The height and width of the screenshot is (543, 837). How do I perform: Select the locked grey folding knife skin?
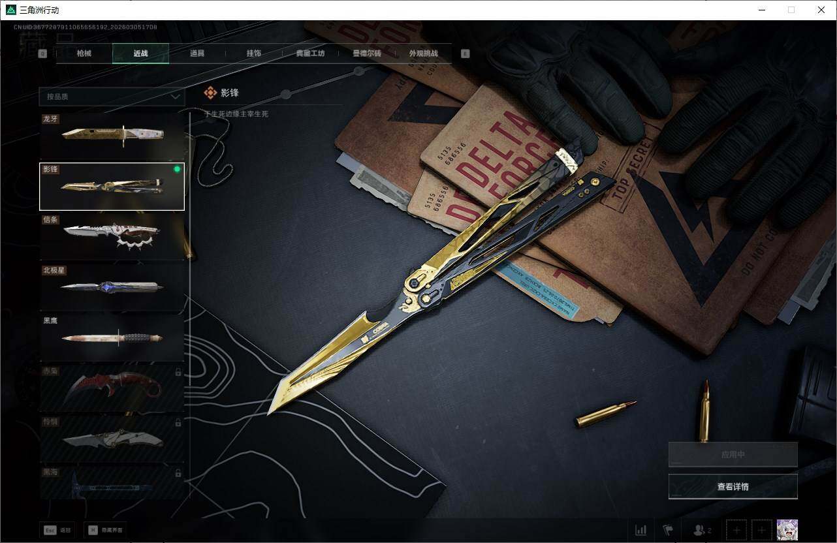112,438
